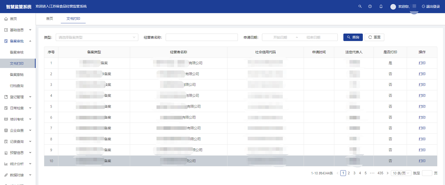Open the help question mark icon
This screenshot has height=185, width=445.
[370, 6]
